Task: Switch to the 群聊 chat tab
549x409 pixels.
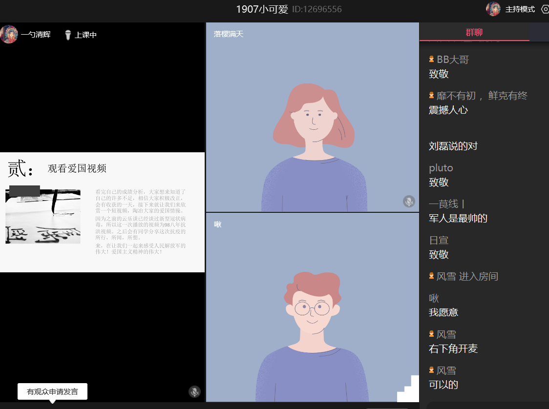Action: tap(474, 33)
